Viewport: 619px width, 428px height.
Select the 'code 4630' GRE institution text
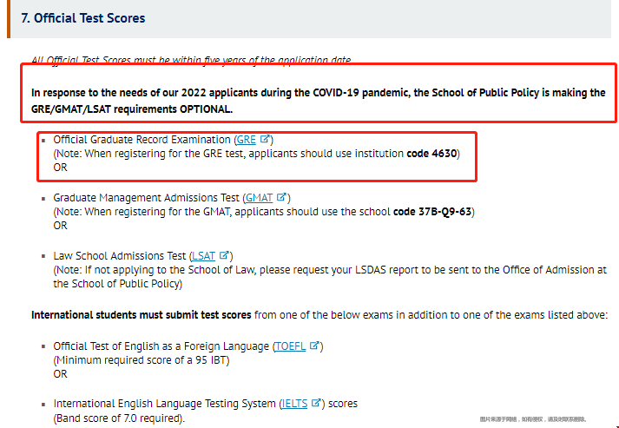coord(431,153)
